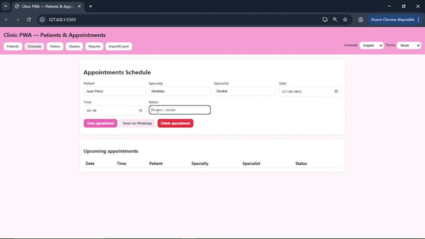Image resolution: width=425 pixels, height=239 pixels.
Task: Expand the Language dropdown showing English
Action: point(371,46)
